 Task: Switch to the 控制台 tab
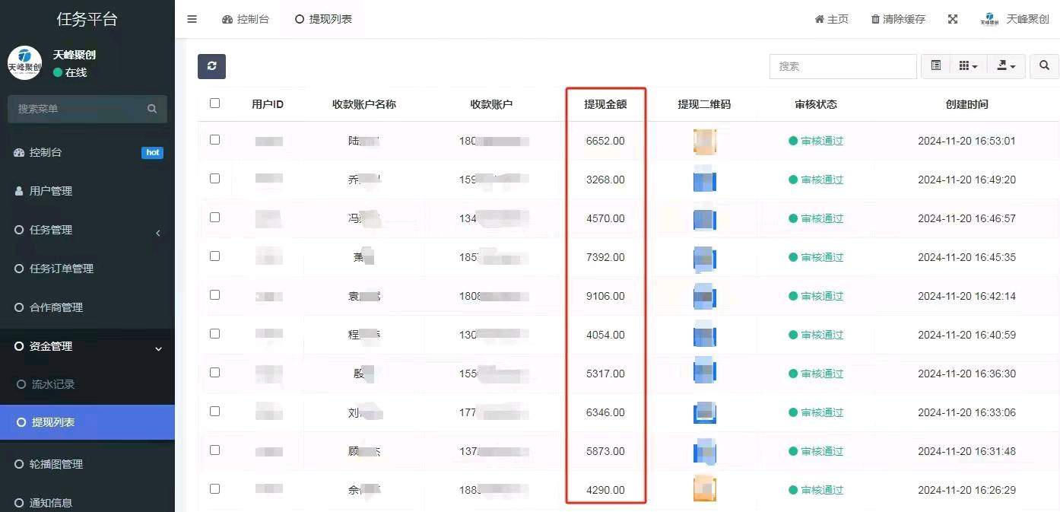[x=246, y=19]
